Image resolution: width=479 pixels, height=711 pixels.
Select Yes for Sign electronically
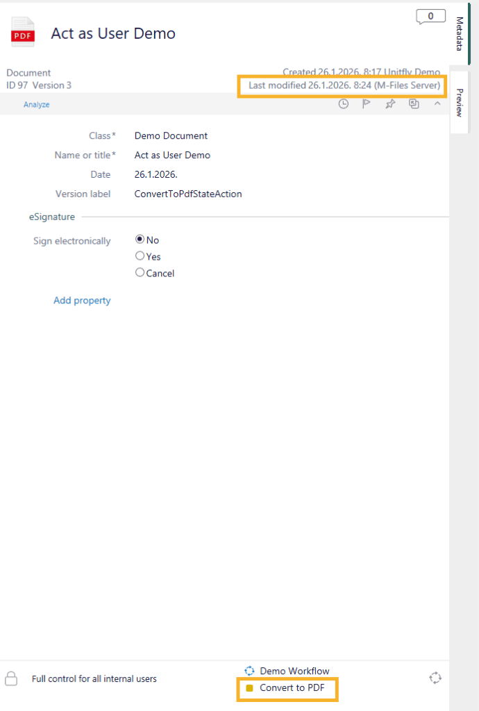(x=140, y=256)
